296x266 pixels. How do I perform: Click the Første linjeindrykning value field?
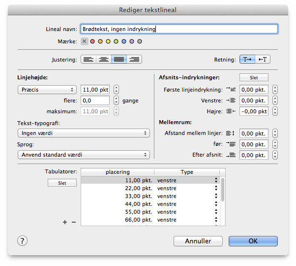(x=254, y=90)
